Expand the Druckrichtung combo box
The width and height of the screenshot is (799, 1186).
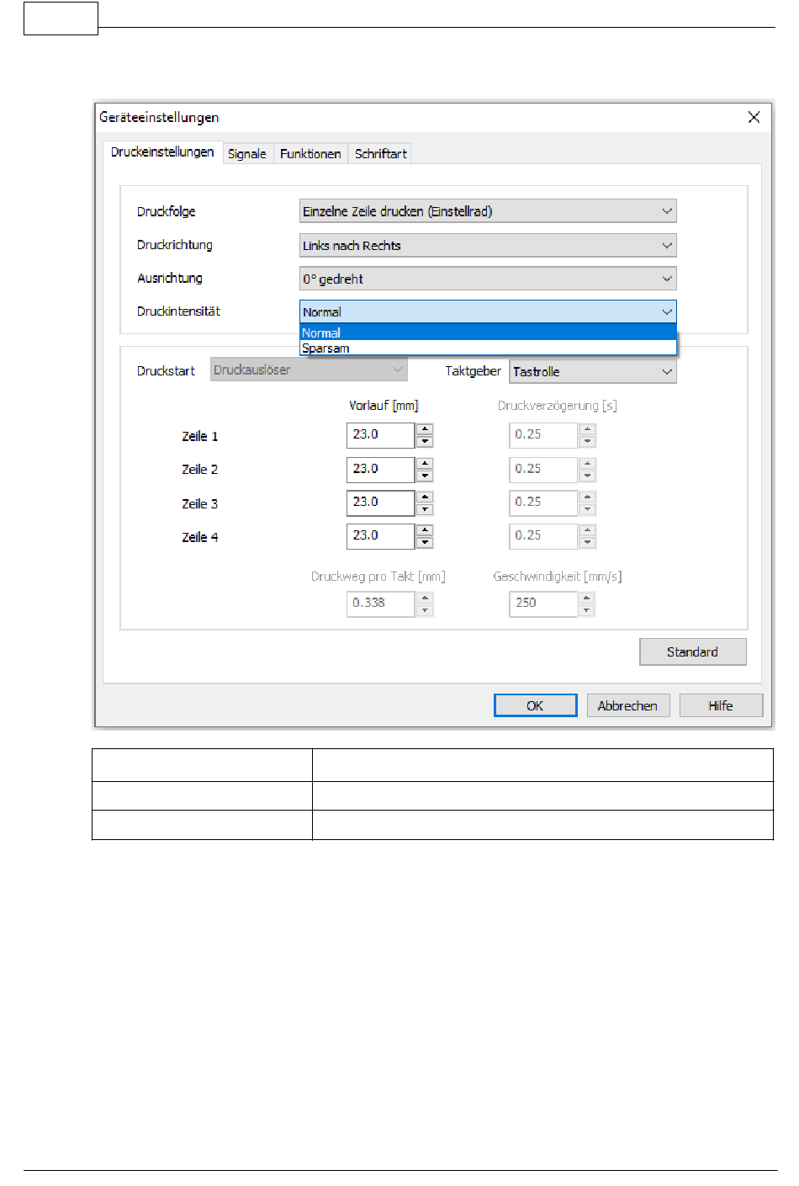(x=488, y=246)
